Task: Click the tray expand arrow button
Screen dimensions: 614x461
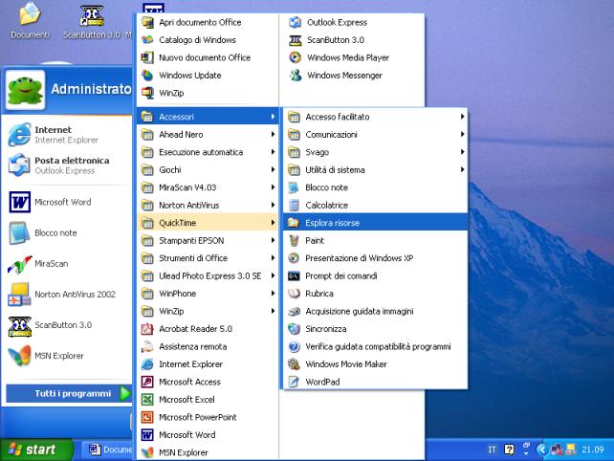Action: (x=542, y=450)
